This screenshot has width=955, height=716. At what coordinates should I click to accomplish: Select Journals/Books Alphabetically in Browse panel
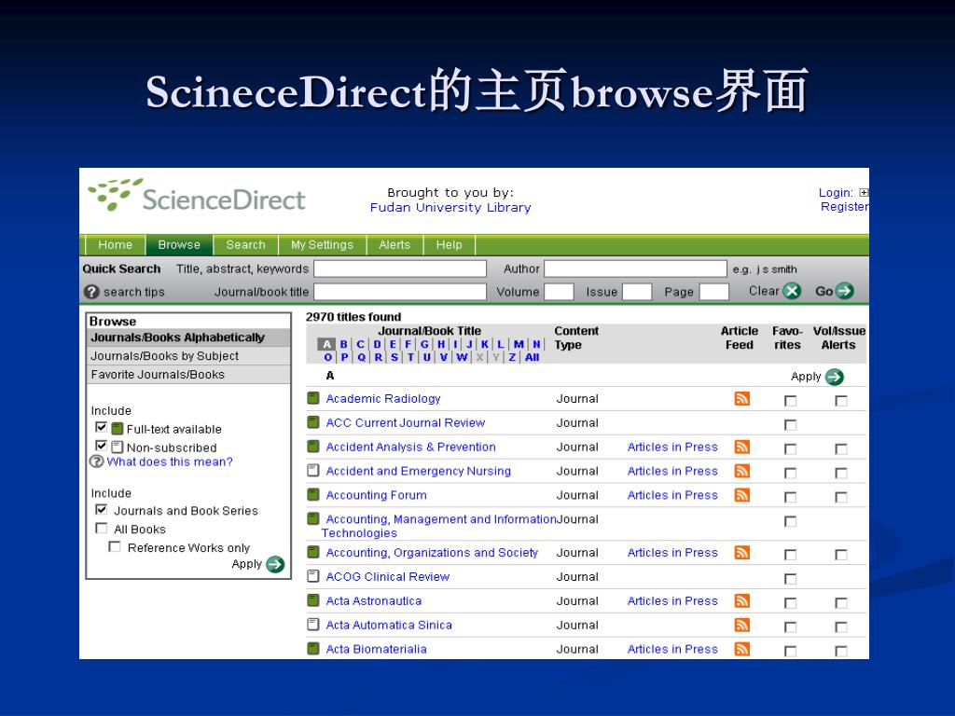(188, 337)
